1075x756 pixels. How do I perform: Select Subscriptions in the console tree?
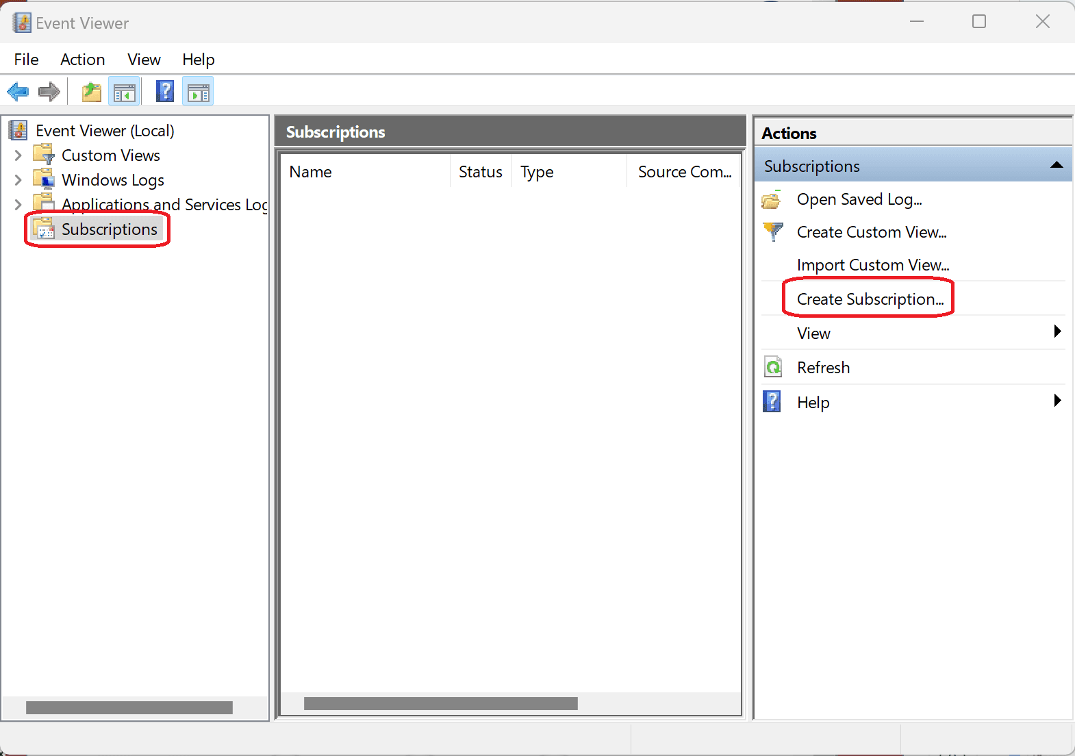[x=110, y=229]
